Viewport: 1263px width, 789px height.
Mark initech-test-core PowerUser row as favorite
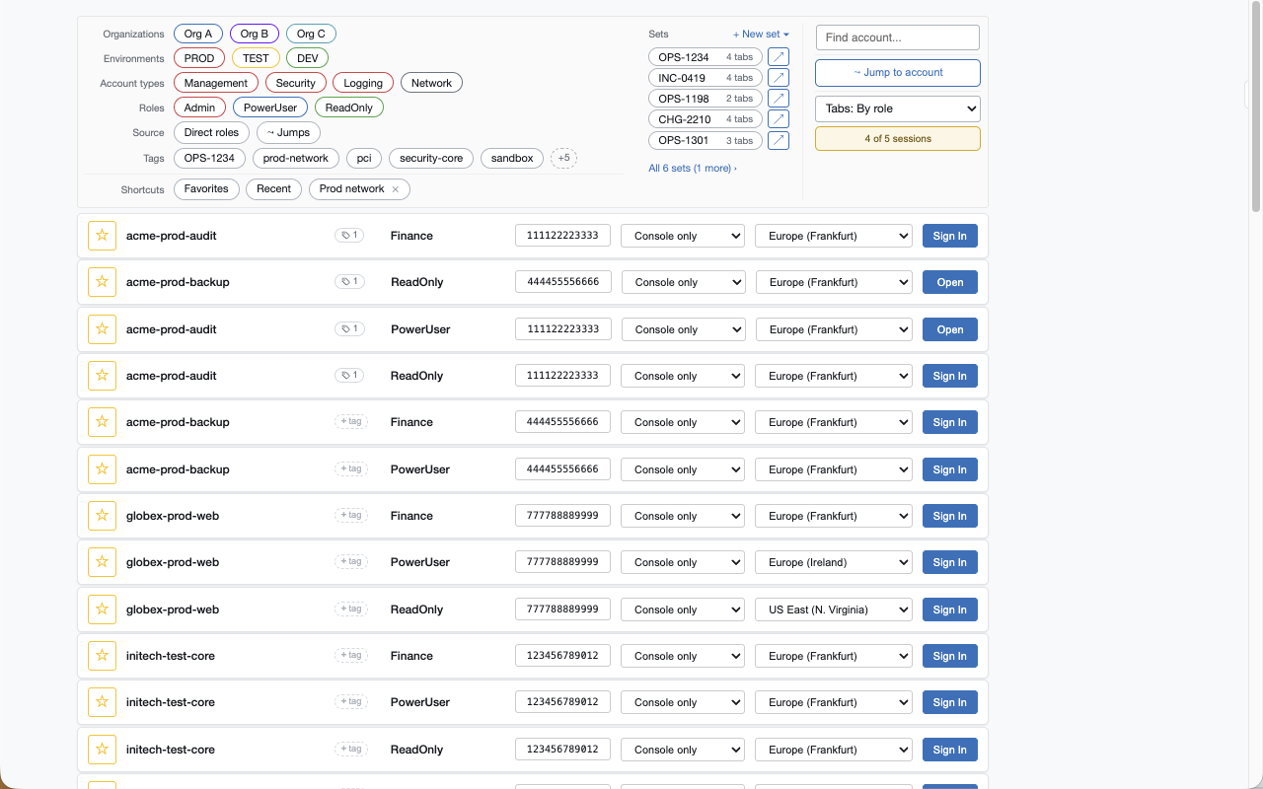coord(102,702)
